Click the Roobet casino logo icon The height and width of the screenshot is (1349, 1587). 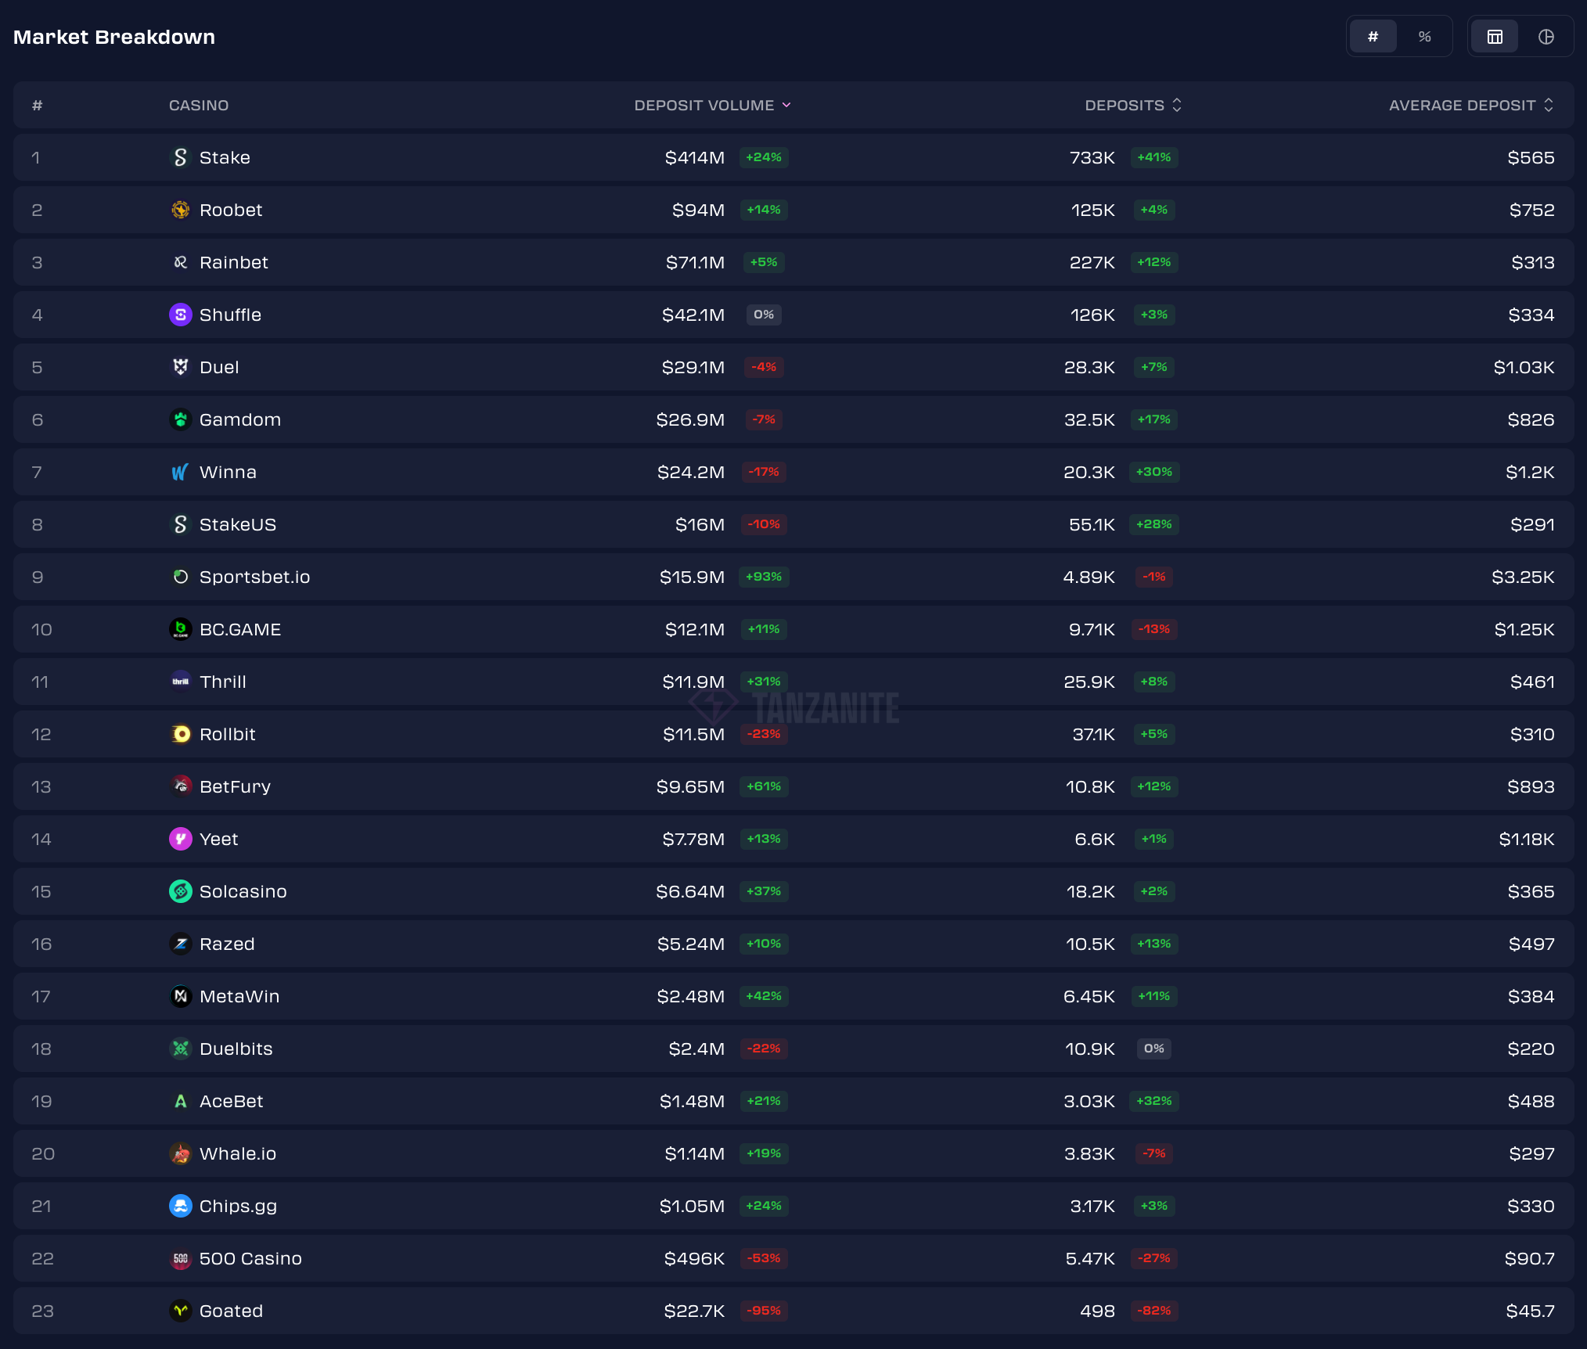coord(180,210)
